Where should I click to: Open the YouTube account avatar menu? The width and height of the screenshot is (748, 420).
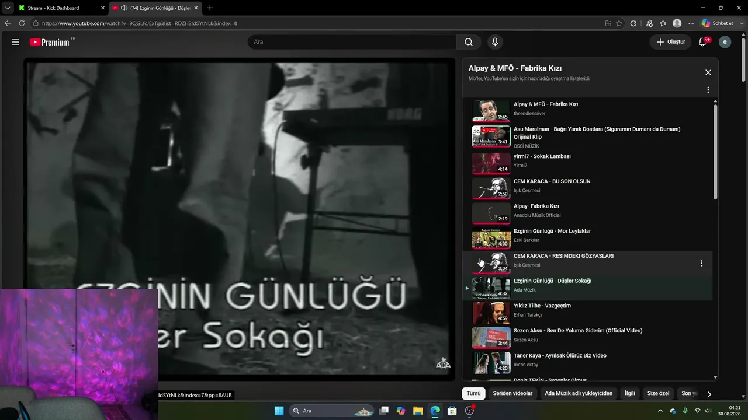pos(725,42)
